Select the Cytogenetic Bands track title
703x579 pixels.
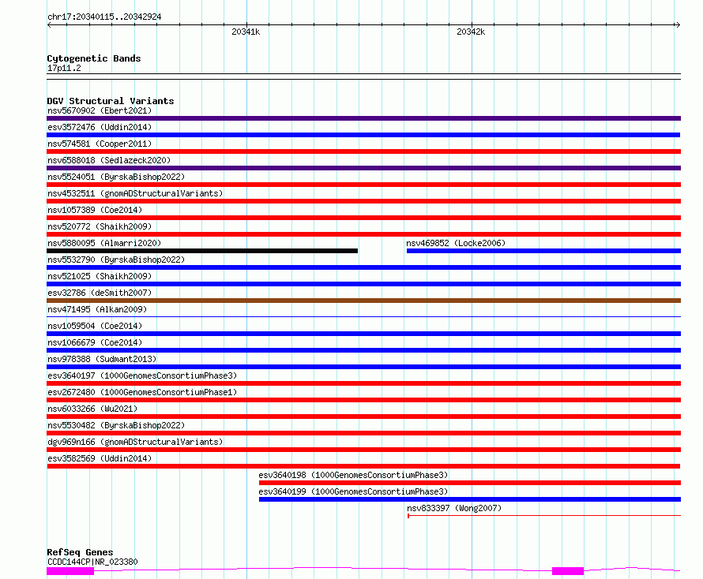(x=94, y=58)
